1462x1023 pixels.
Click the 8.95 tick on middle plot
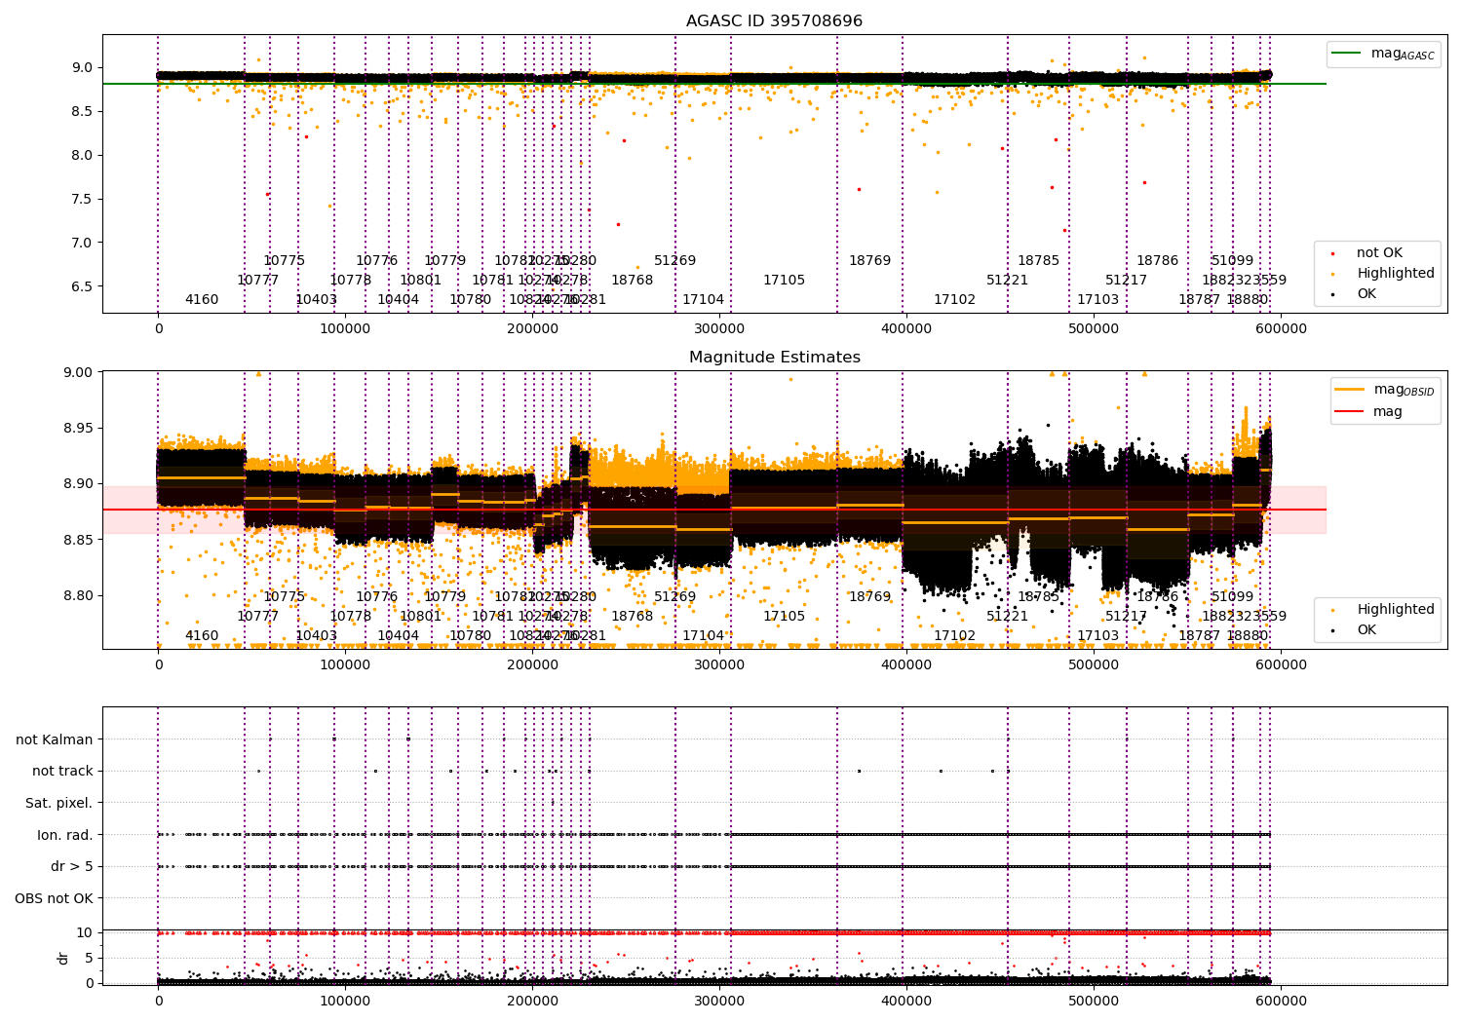pos(78,429)
